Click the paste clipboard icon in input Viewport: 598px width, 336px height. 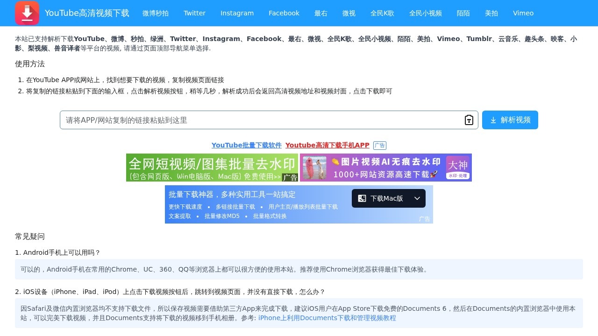click(469, 120)
